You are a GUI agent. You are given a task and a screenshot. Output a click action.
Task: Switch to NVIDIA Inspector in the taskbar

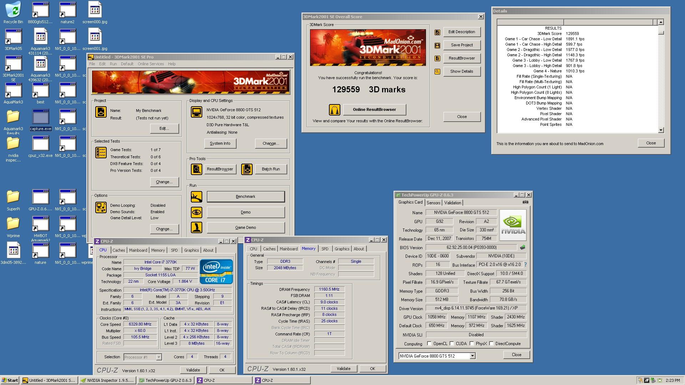coord(108,380)
